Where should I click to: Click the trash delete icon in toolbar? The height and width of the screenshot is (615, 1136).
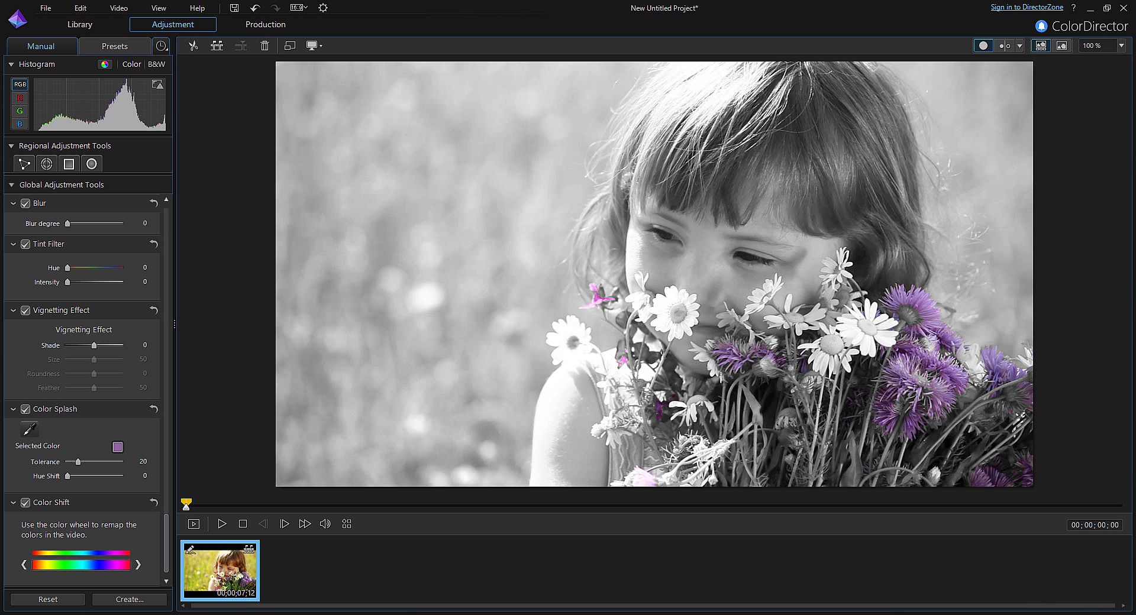264,46
